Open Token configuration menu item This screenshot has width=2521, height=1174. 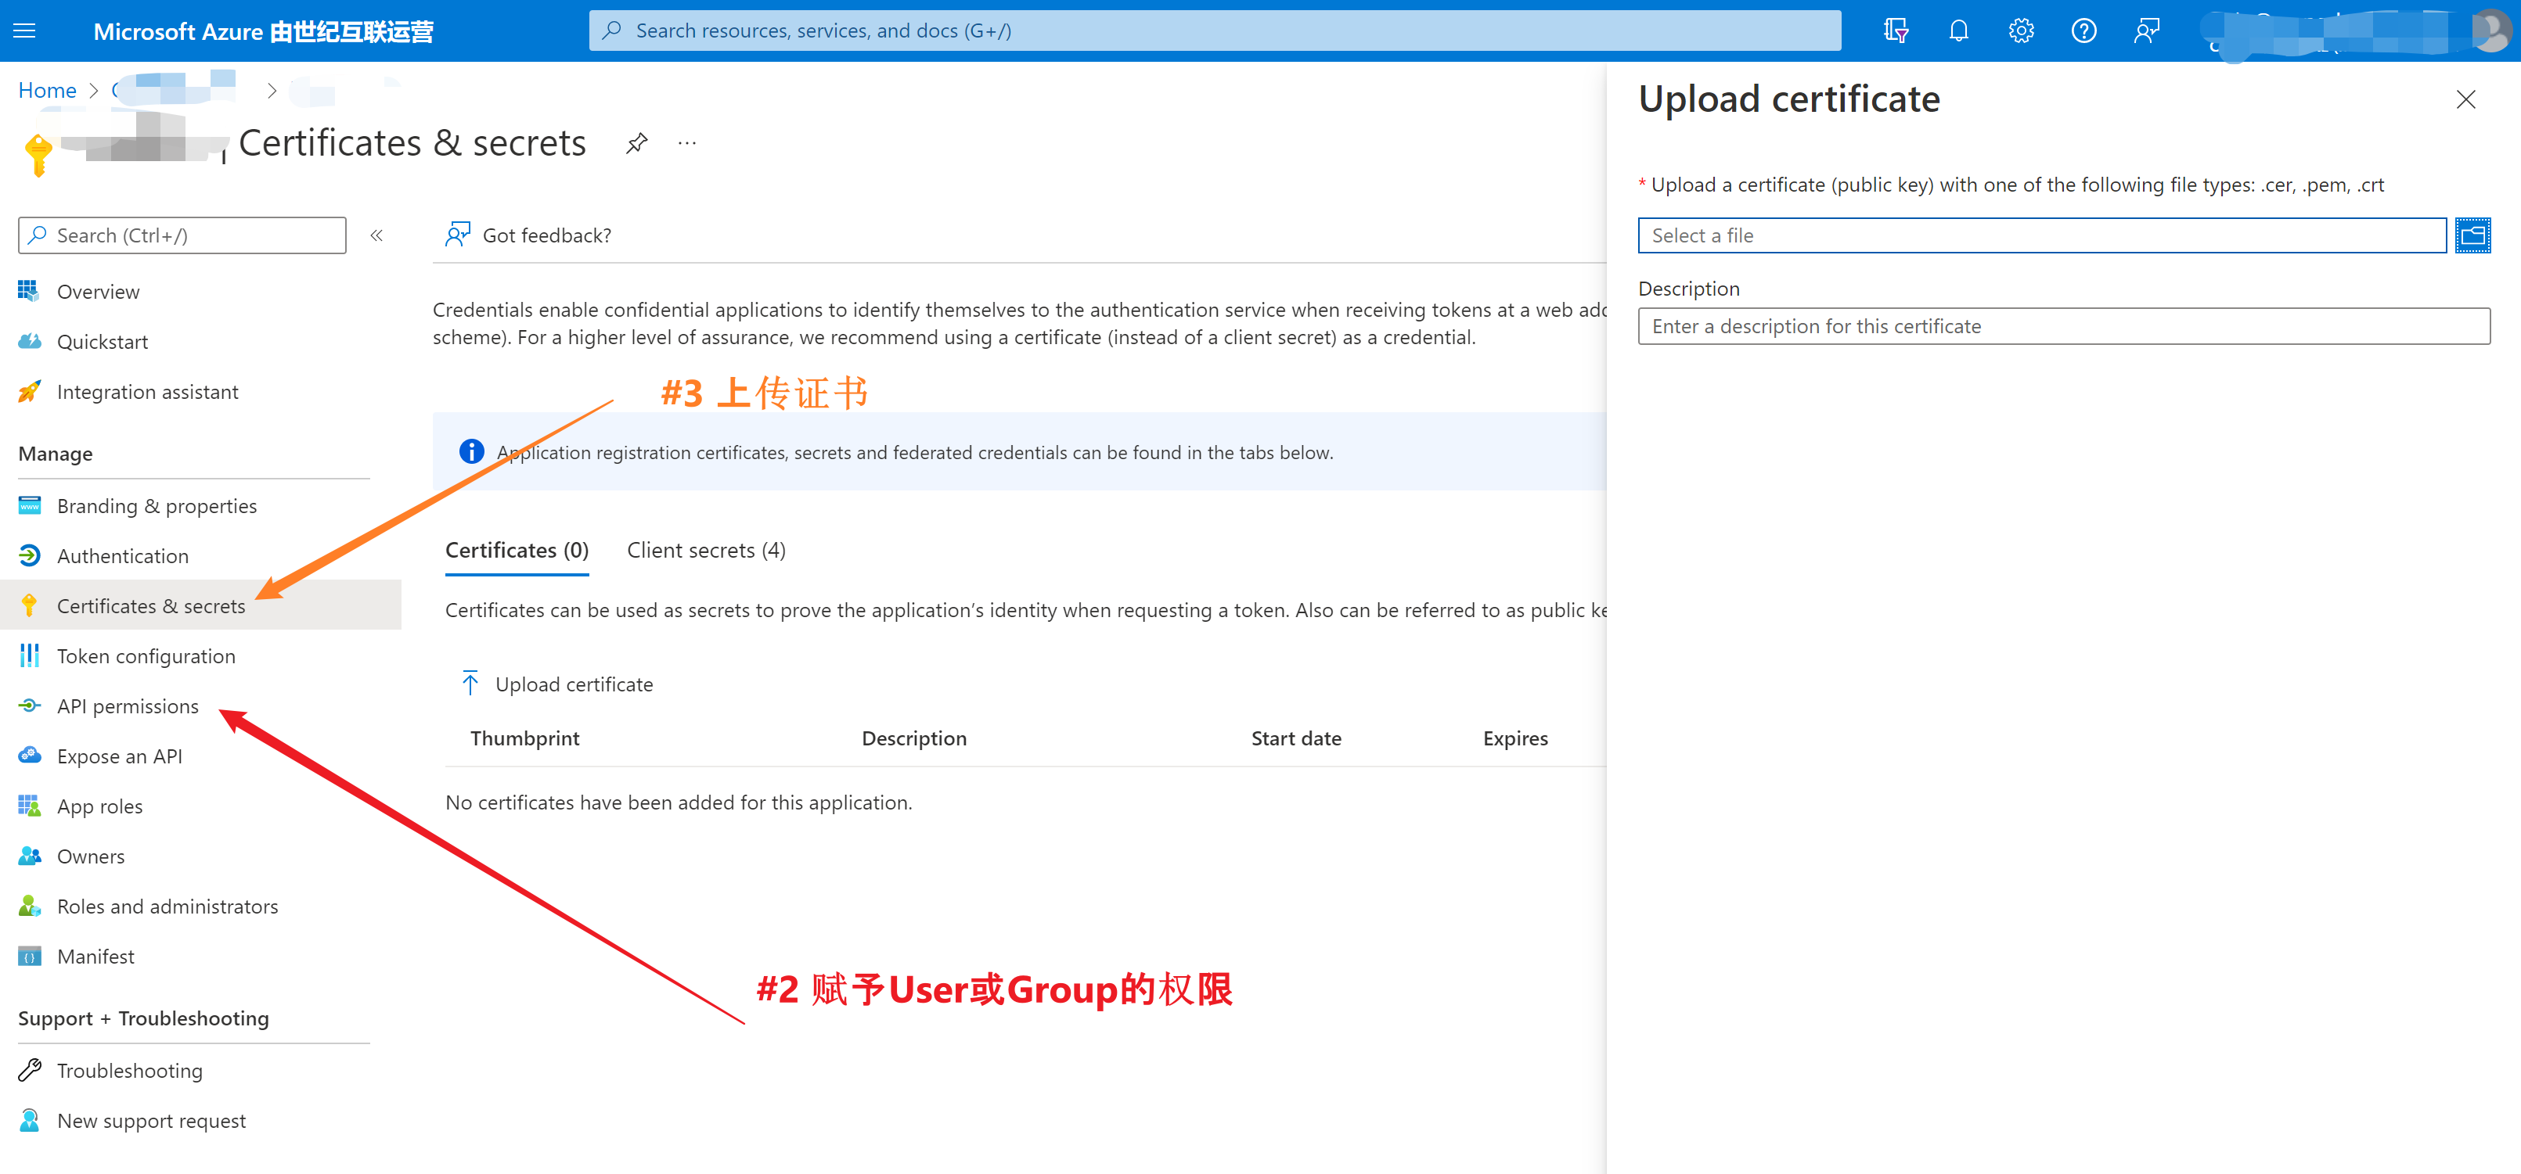(x=146, y=656)
